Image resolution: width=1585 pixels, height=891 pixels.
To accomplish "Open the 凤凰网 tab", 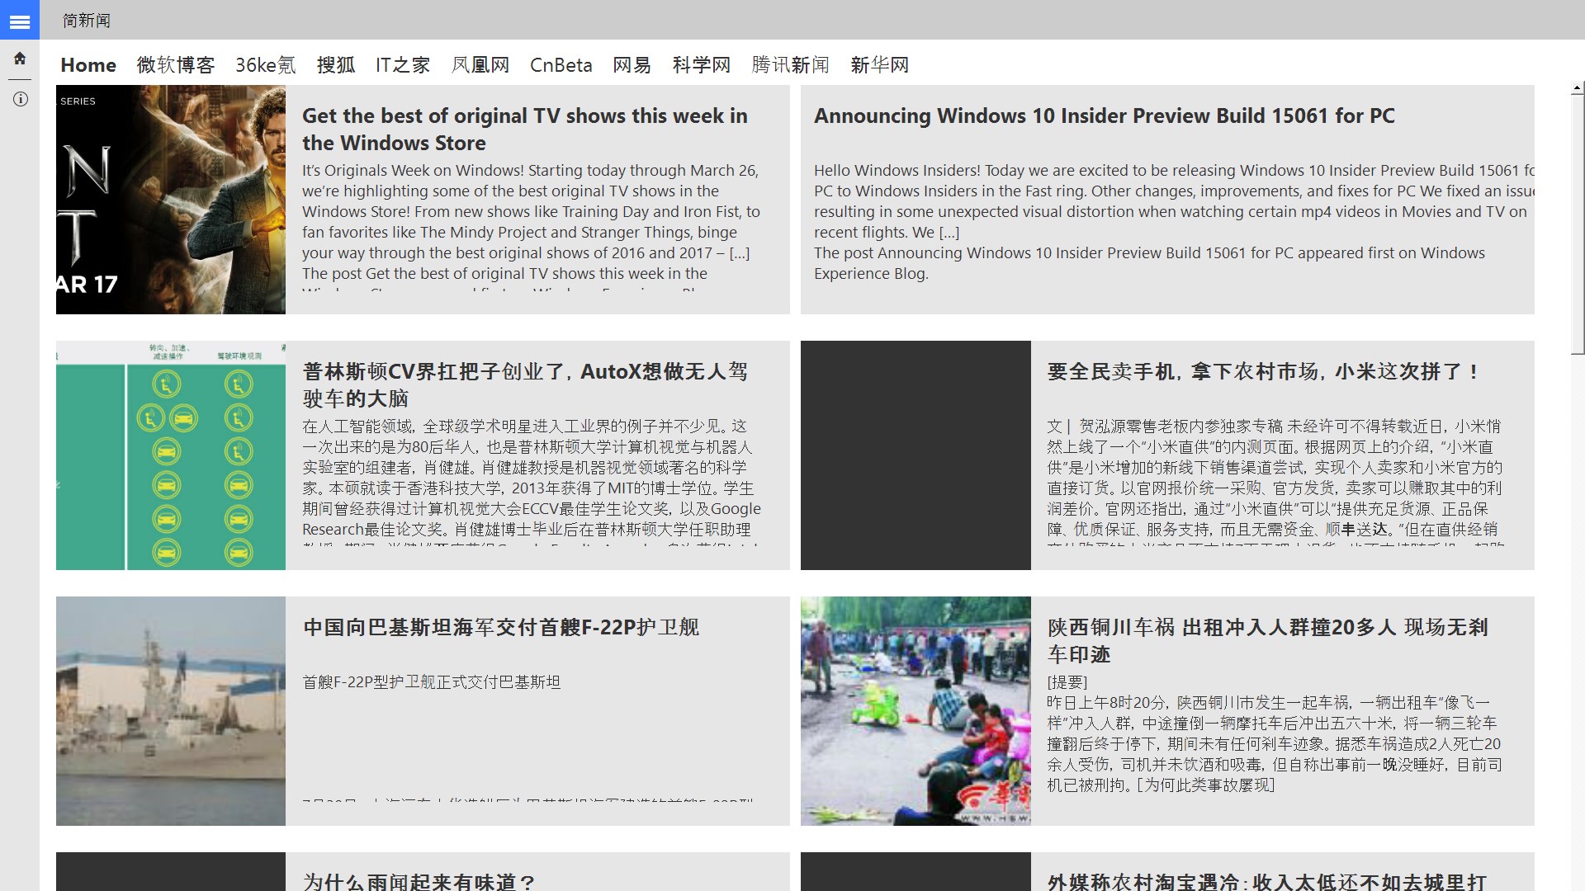I will 480,65.
